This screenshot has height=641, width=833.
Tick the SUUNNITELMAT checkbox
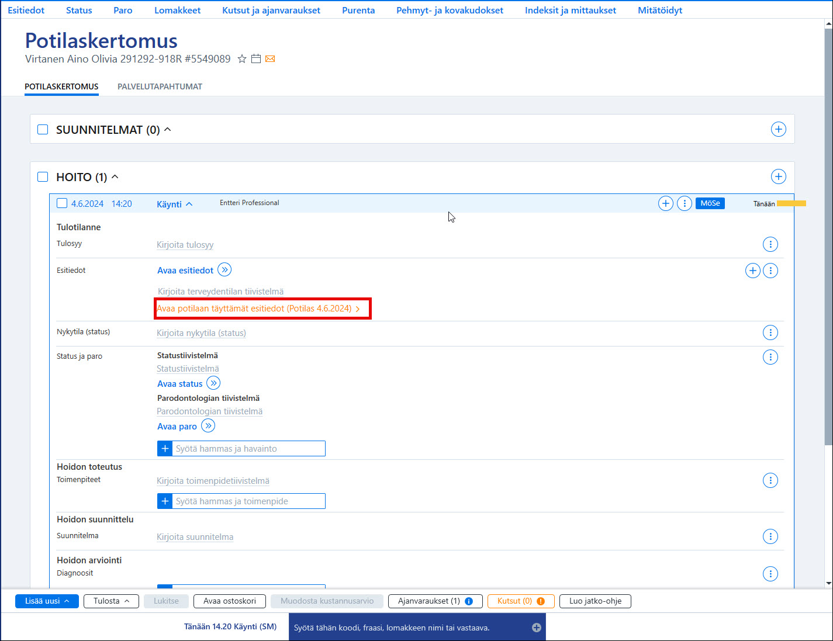click(43, 129)
